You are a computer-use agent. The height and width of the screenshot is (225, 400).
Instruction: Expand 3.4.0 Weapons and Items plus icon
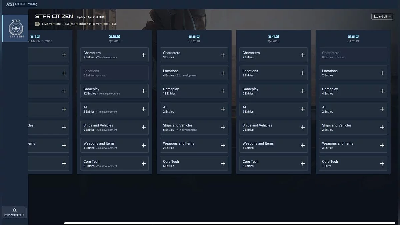click(x=303, y=146)
